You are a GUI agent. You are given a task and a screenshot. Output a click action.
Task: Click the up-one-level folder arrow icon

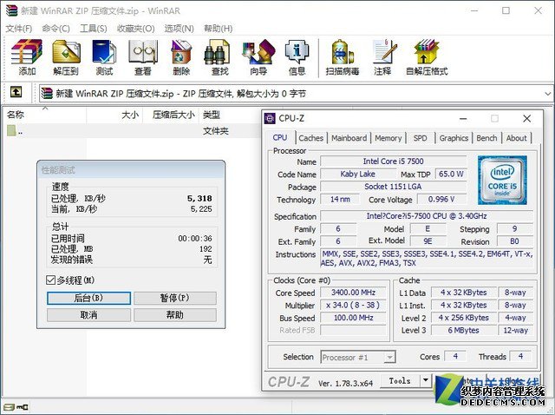click(x=16, y=92)
